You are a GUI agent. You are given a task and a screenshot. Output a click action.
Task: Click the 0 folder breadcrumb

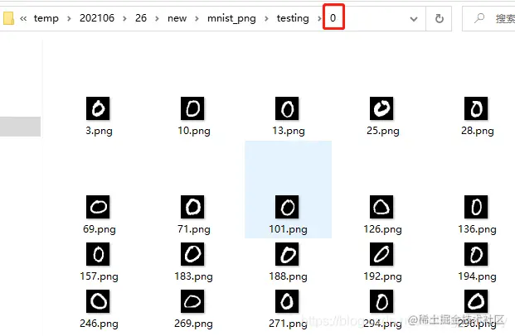tap(333, 17)
